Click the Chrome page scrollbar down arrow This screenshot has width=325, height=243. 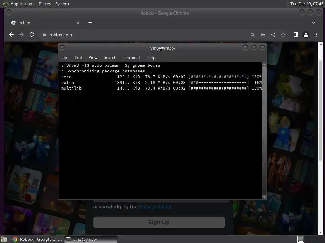(321, 232)
